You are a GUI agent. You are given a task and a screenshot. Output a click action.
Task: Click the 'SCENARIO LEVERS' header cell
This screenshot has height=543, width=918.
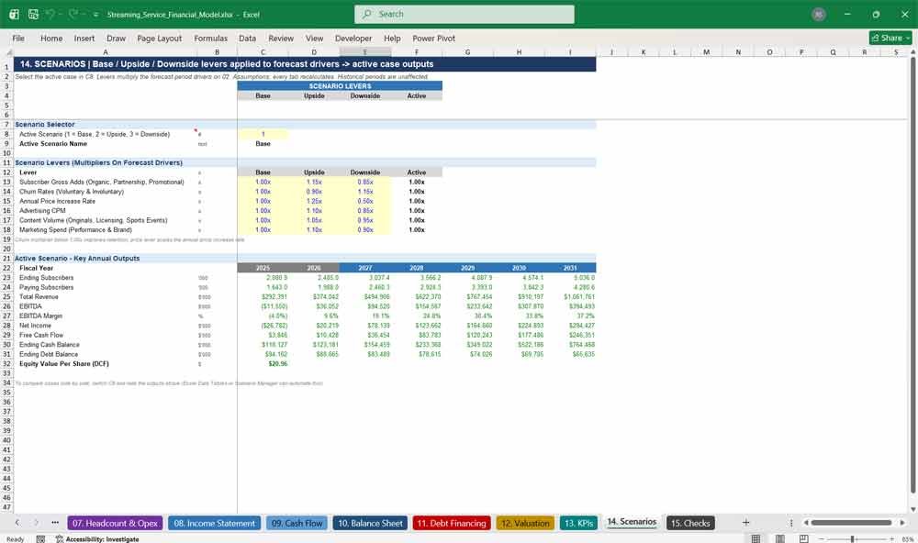pyautogui.click(x=340, y=86)
